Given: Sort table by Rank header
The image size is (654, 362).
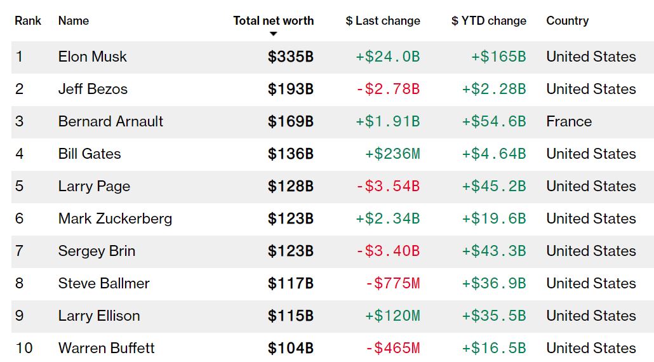Looking at the screenshot, I should [28, 20].
